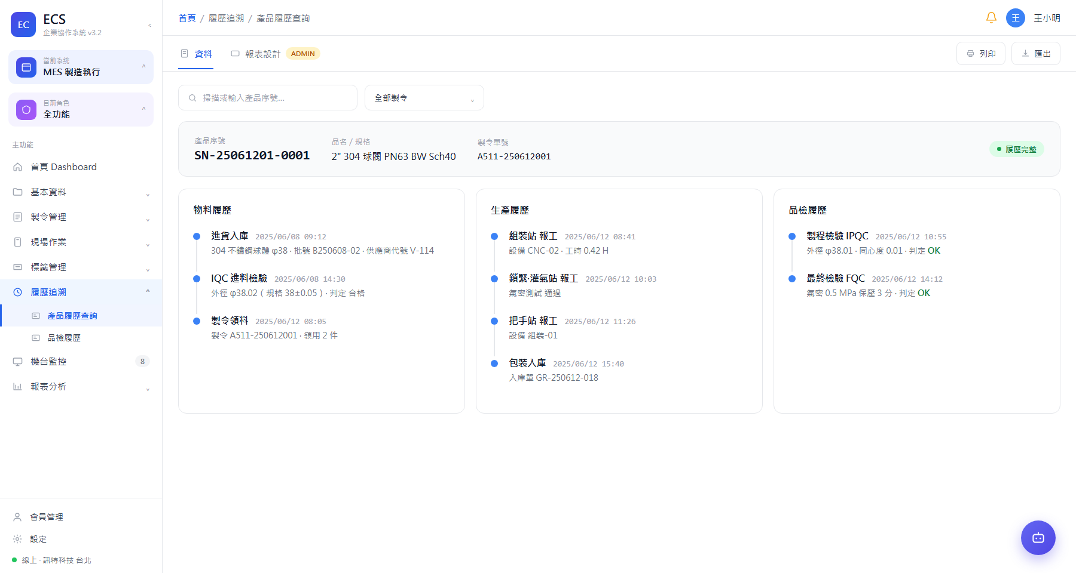Open the user avatar 王 icon
1076x573 pixels.
click(x=1016, y=18)
